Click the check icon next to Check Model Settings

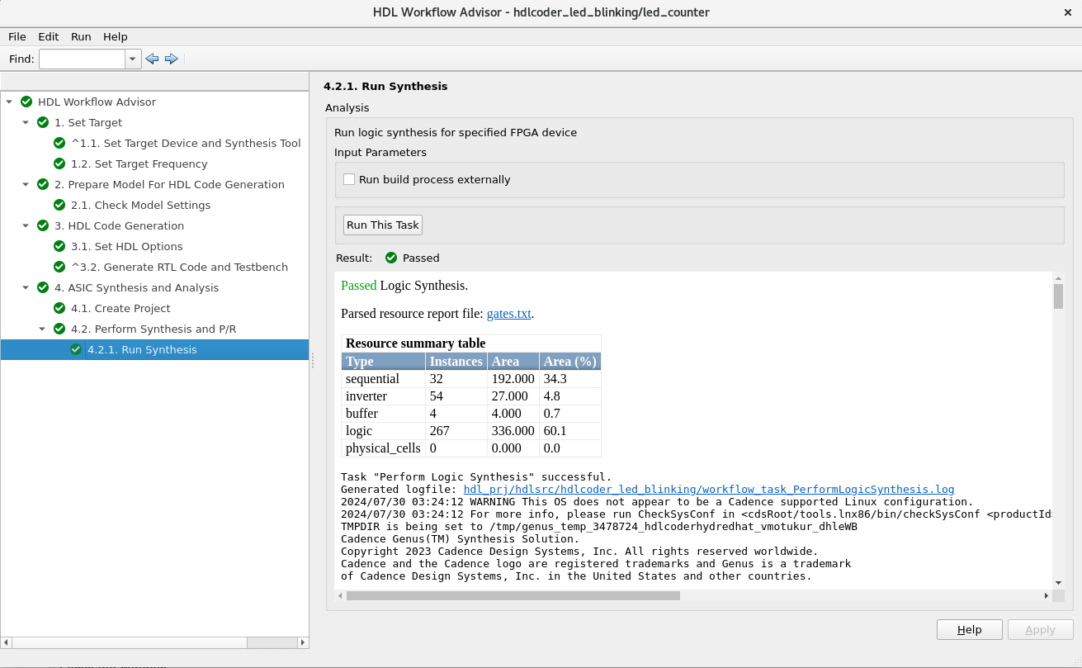coord(59,205)
